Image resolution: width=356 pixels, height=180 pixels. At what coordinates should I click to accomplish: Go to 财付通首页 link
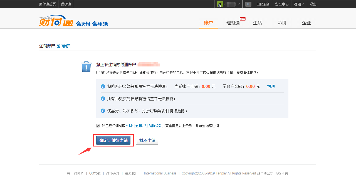47,4
